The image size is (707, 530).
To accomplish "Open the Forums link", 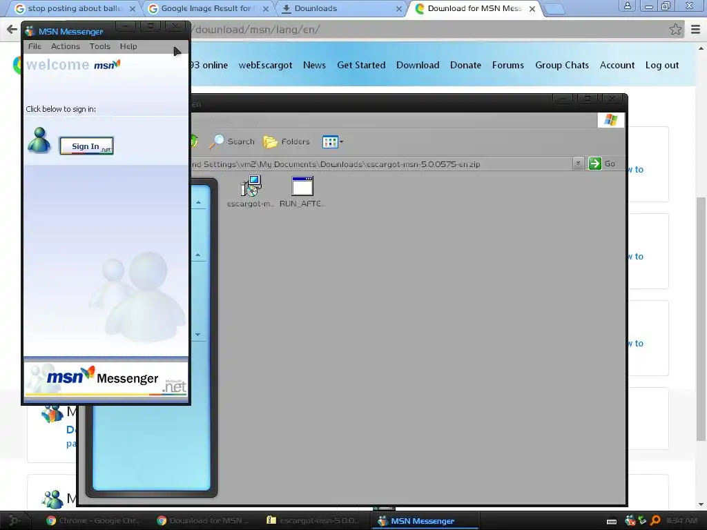I will [x=507, y=66].
